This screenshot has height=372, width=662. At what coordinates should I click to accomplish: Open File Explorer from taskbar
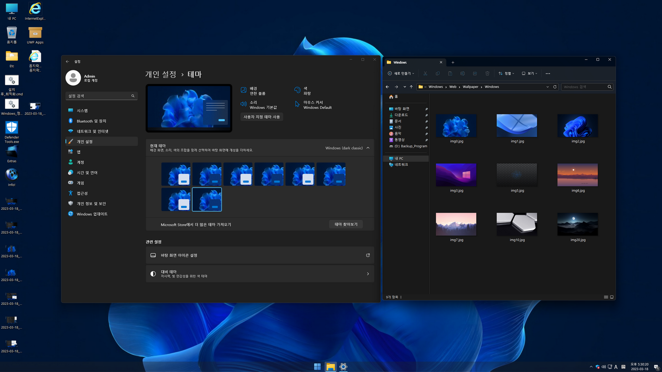(x=331, y=366)
